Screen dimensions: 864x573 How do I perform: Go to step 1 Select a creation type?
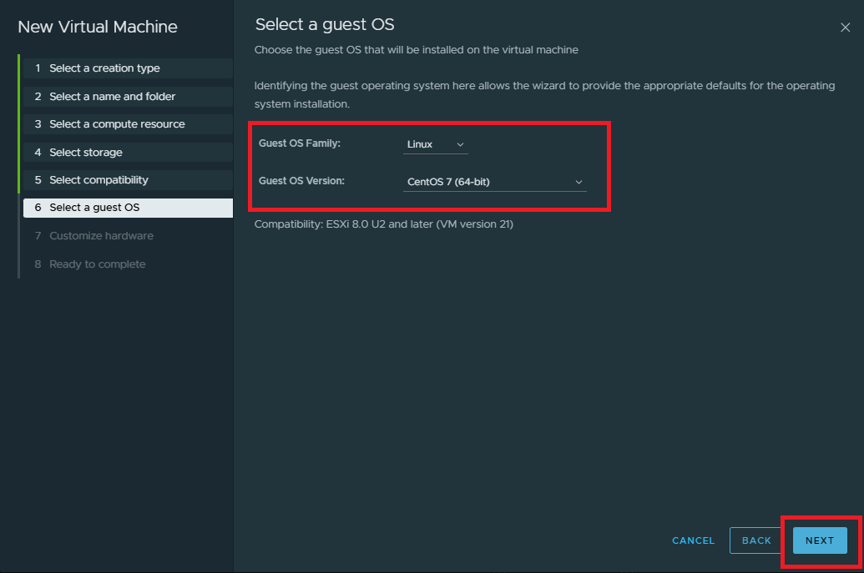(104, 68)
